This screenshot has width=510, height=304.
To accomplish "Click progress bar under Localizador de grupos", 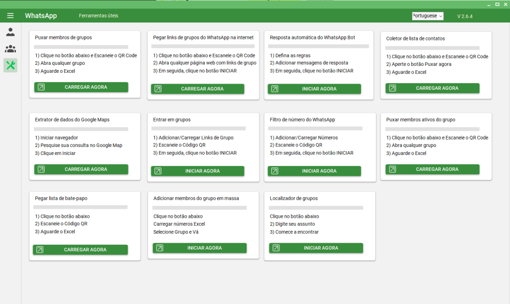I will click(x=316, y=208).
